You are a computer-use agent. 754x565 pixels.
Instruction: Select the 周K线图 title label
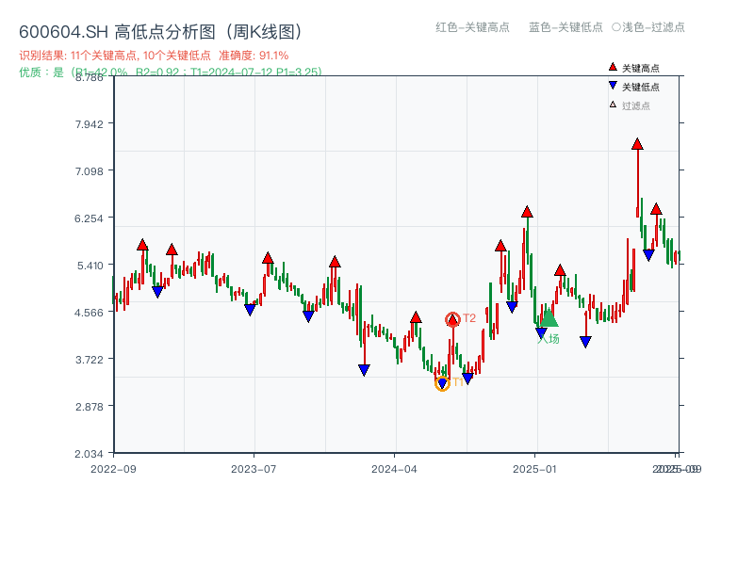click(x=266, y=29)
